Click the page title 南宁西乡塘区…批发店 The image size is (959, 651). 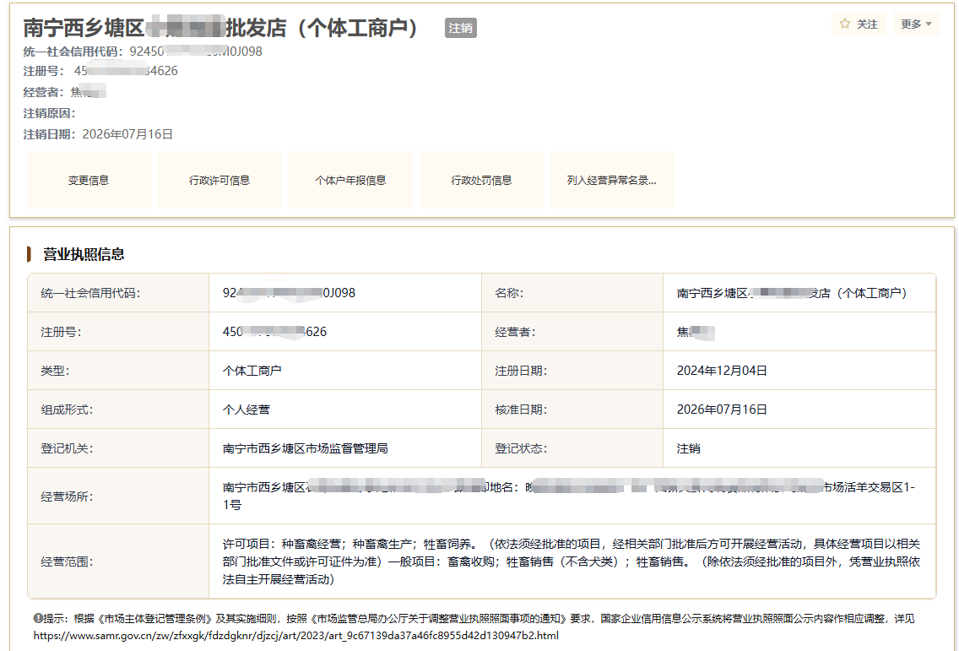[x=221, y=28]
